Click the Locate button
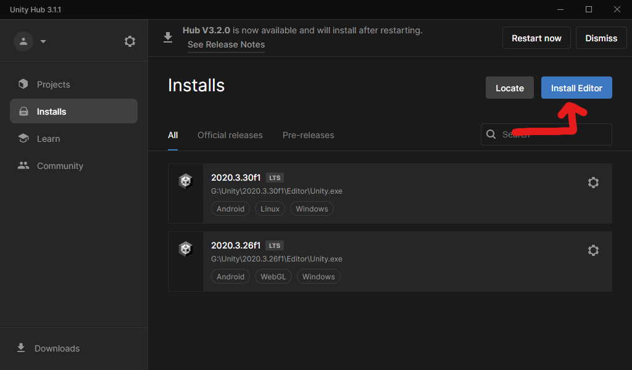The width and height of the screenshot is (632, 370). [509, 88]
